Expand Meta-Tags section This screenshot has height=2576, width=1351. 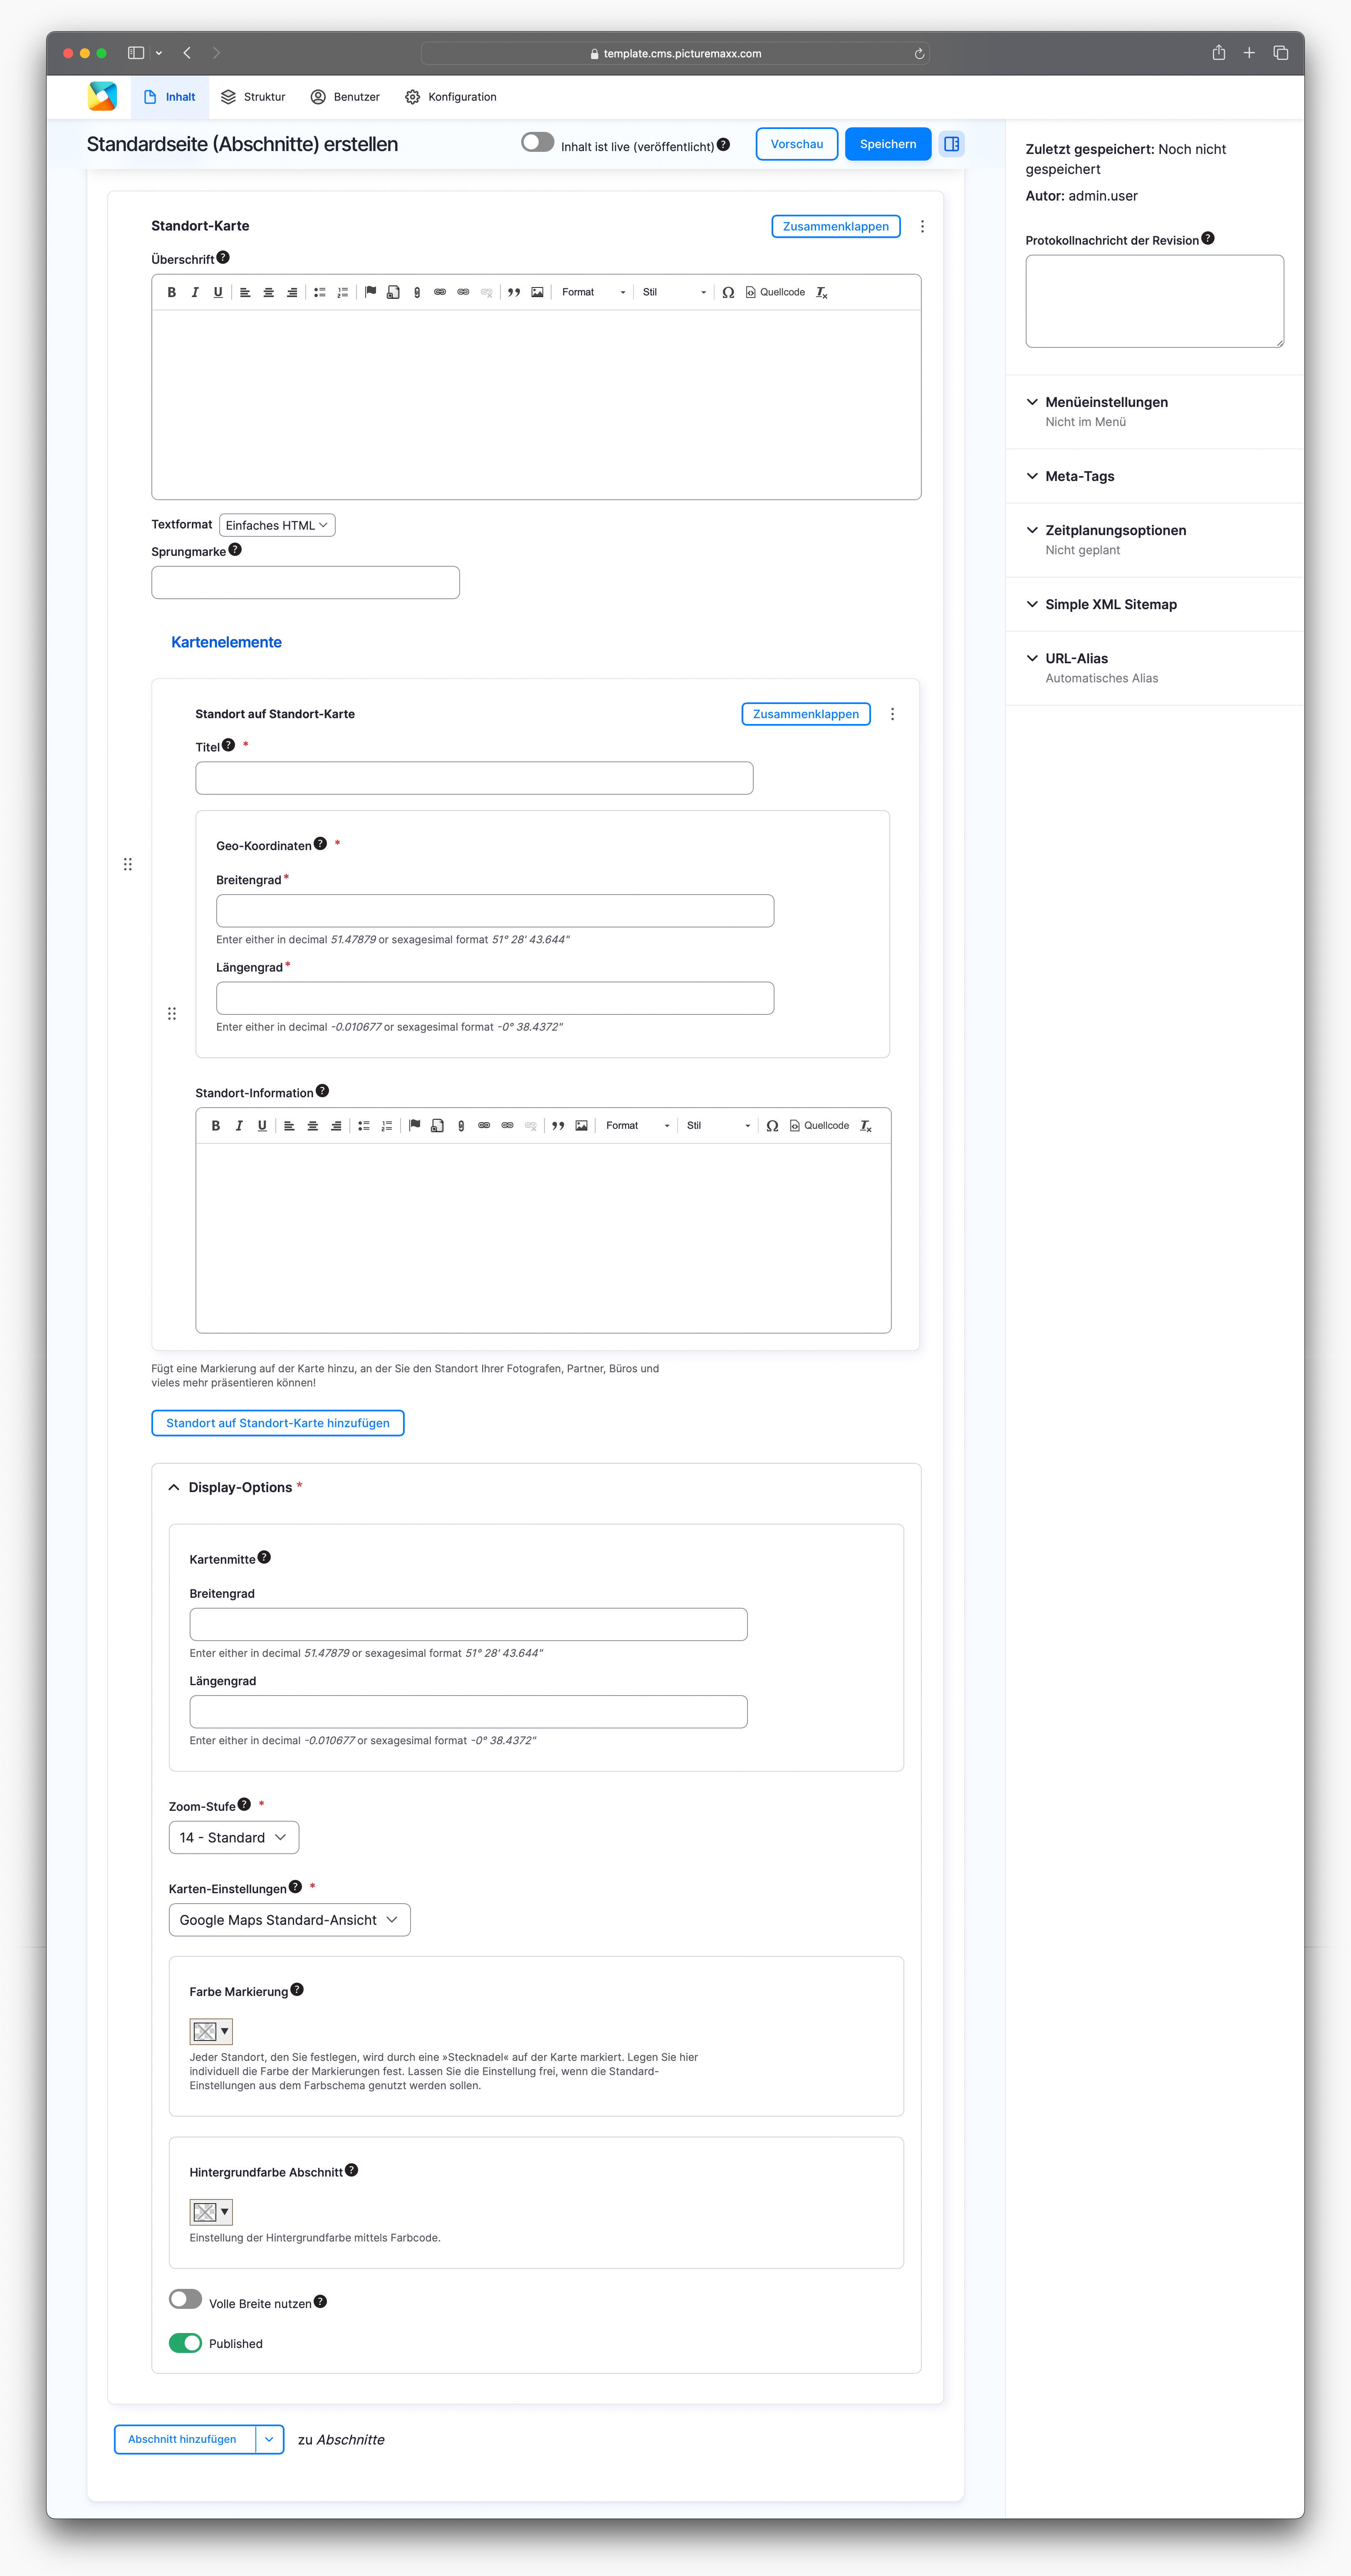(x=1079, y=476)
